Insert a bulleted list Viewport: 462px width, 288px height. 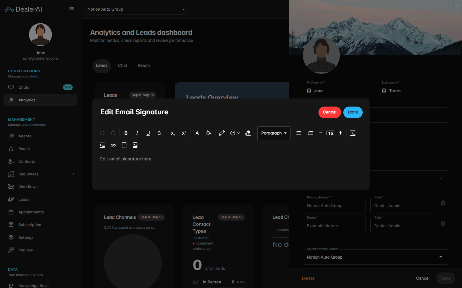(x=298, y=133)
